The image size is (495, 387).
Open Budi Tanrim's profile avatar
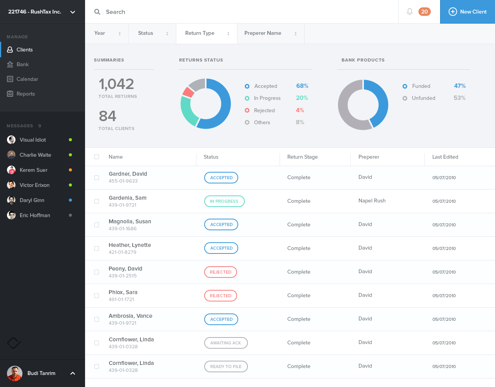coord(15,373)
